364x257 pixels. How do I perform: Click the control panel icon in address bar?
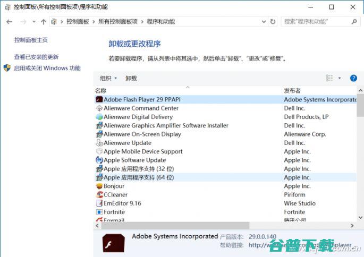click(54, 22)
